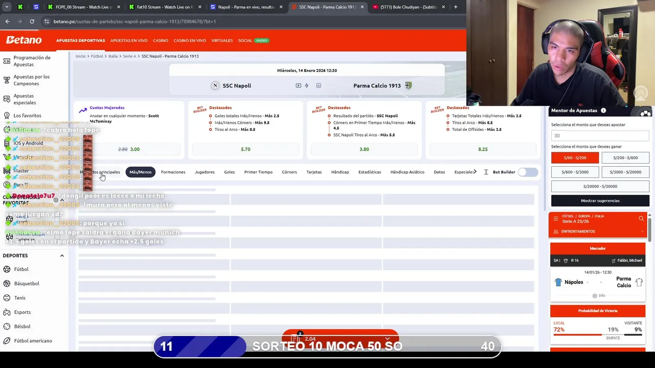The image size is (655, 368).
Task: Toggle the Bet Builder switch
Action: [528, 172]
